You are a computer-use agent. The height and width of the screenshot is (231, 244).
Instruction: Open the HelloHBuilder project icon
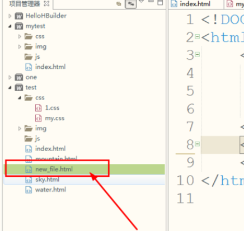pos(19,16)
